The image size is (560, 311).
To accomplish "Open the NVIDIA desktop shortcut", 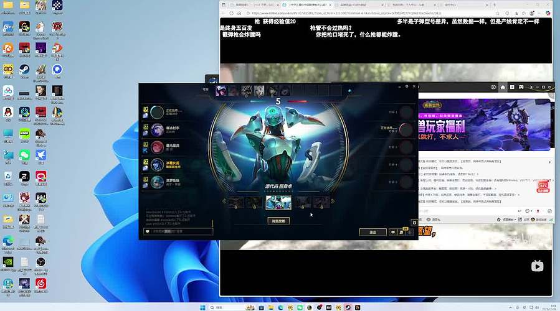I will coord(8,262).
